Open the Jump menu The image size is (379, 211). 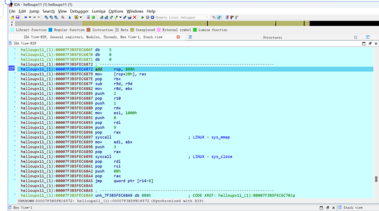(34, 11)
